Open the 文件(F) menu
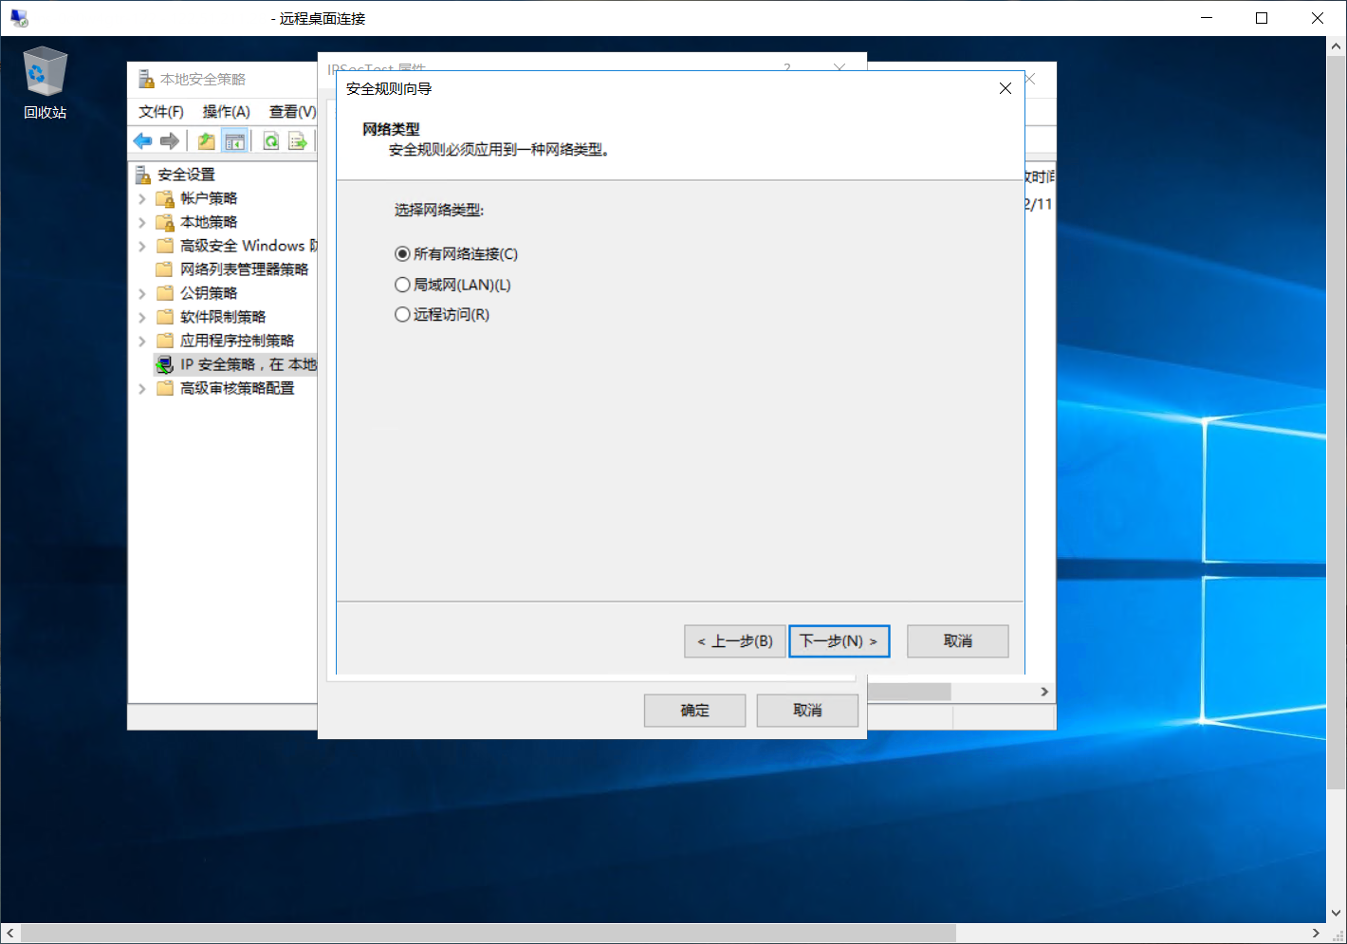Screen dimensions: 1347x944 tap(161, 112)
